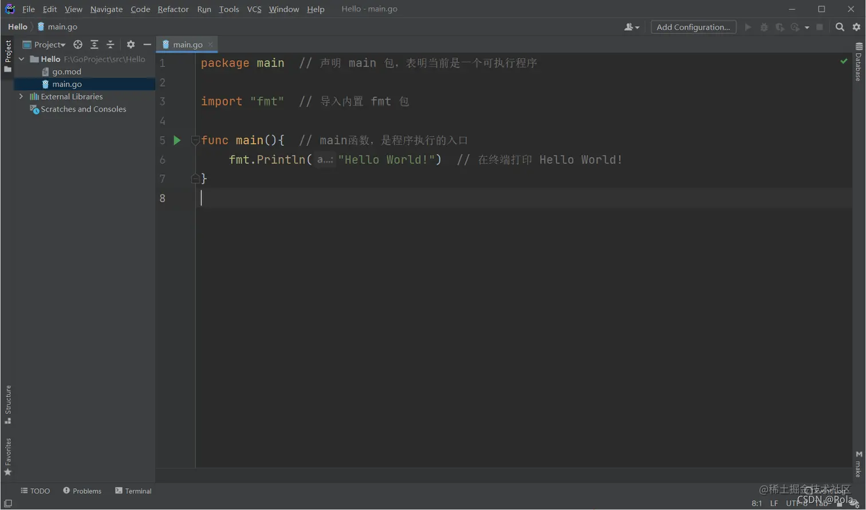Open the Project view dropdown
866x510 pixels.
[44, 45]
